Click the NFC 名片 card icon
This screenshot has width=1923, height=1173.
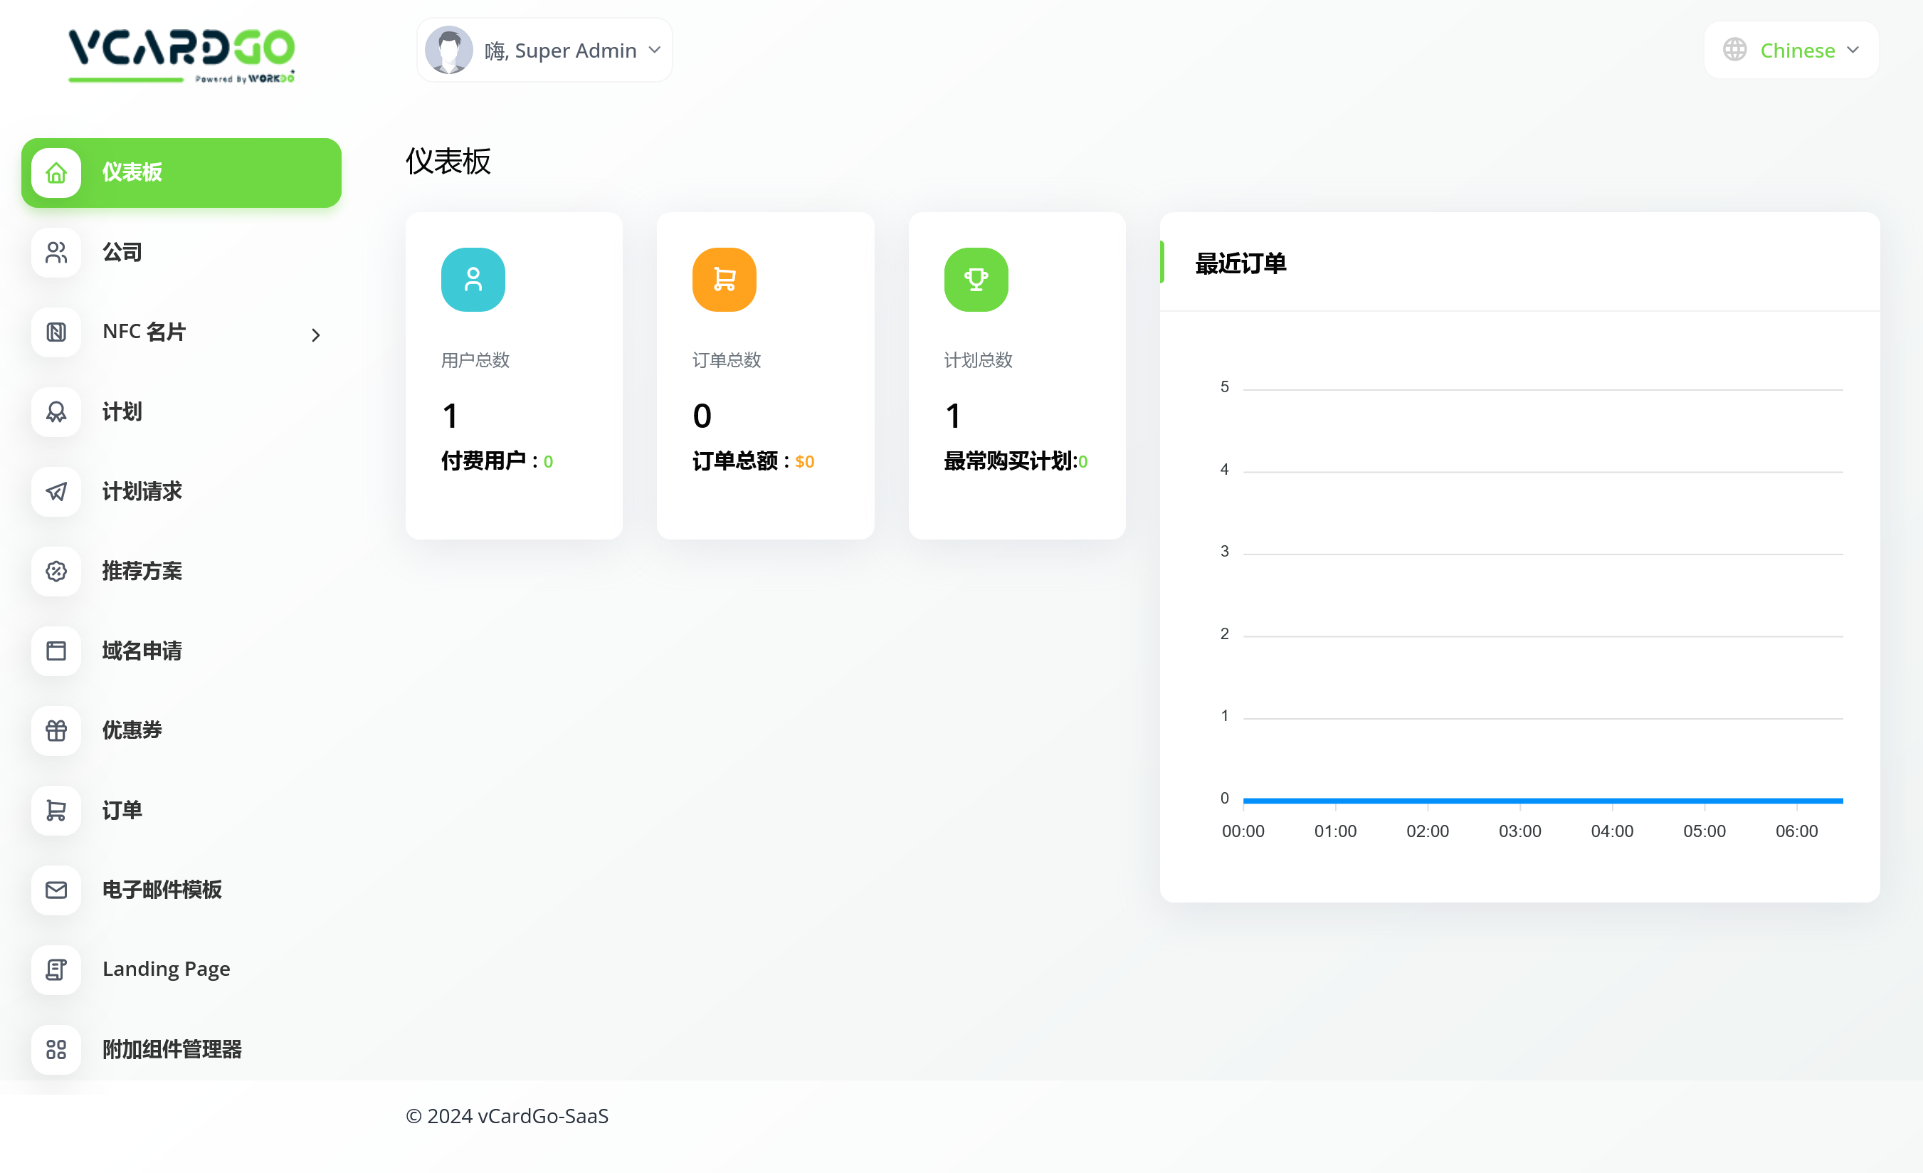click(56, 332)
